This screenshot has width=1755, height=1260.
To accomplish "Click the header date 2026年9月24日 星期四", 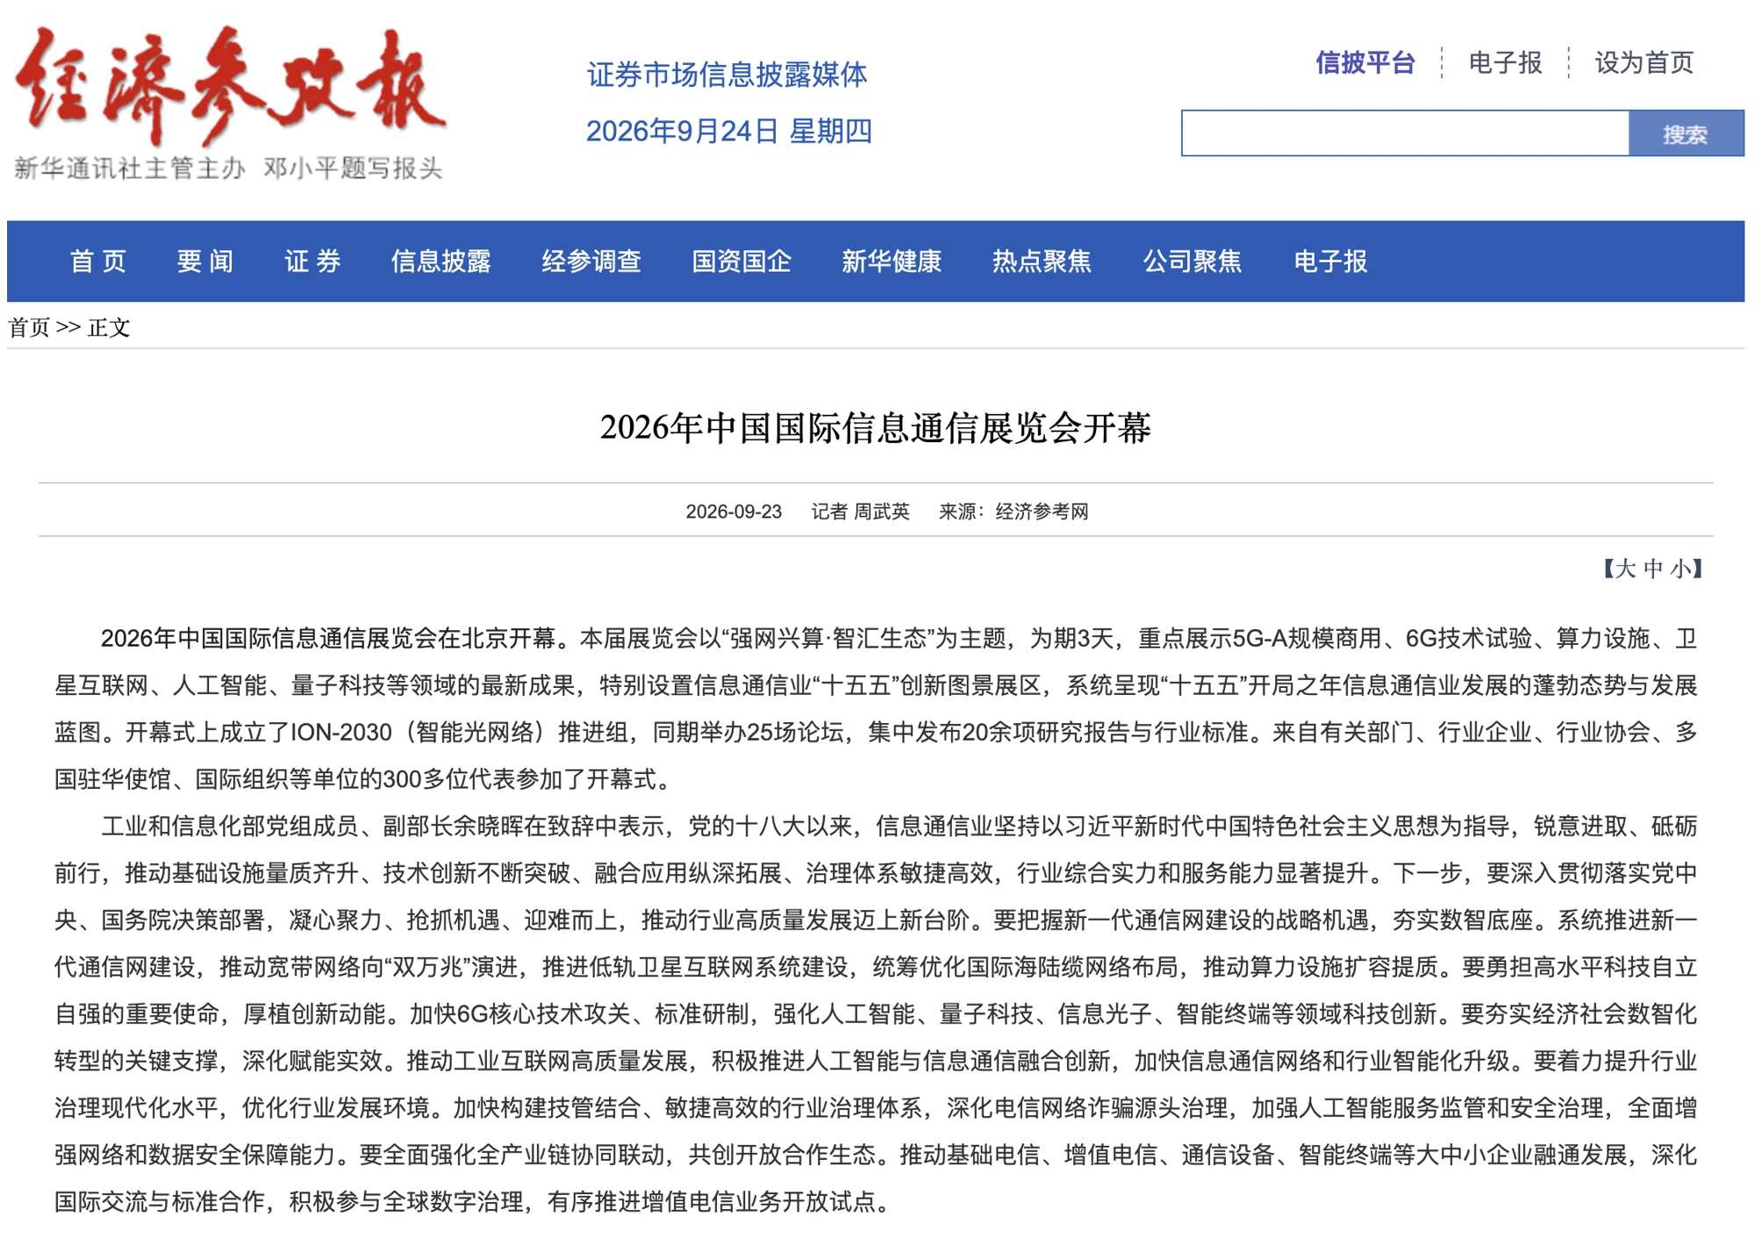I will pos(729,132).
